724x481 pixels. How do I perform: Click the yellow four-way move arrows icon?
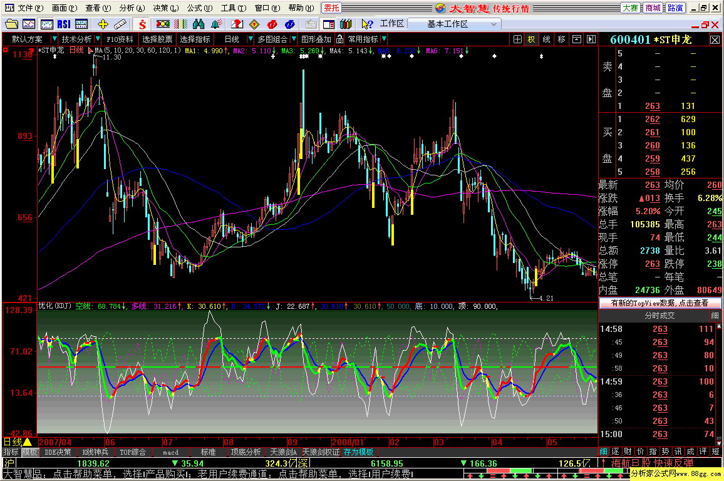pos(103,24)
